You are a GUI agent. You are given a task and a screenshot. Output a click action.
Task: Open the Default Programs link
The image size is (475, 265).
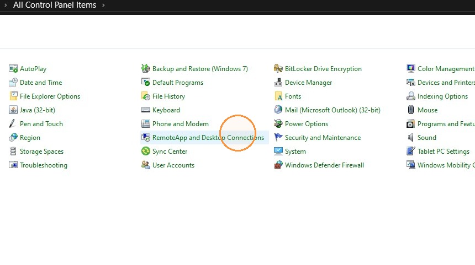(x=178, y=83)
